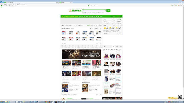Switch to 쇼핑몰 tab in shopping panel
Viewport: 184px width, 103px height.
pos(117,47)
